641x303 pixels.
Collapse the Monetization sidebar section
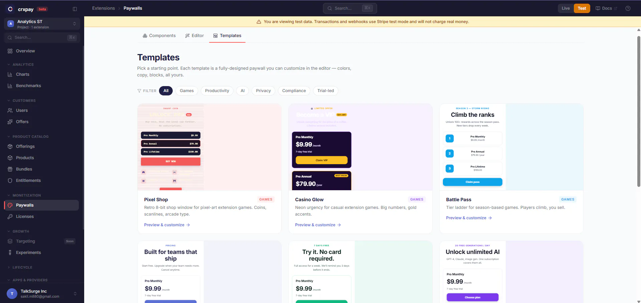coord(24,195)
